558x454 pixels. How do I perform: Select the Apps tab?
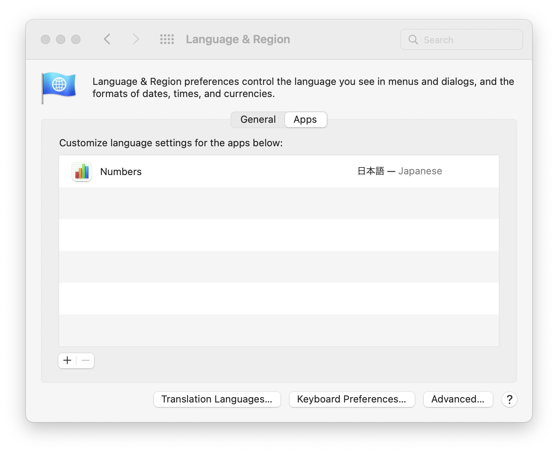point(305,119)
